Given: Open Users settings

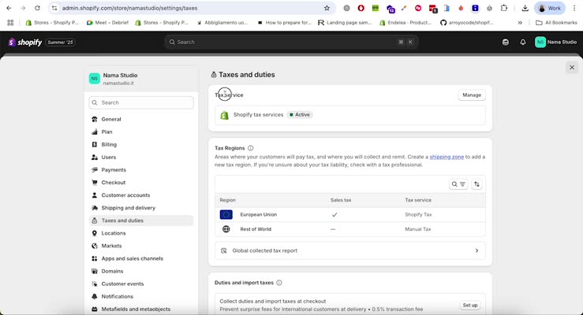Looking at the screenshot, I should point(141,157).
